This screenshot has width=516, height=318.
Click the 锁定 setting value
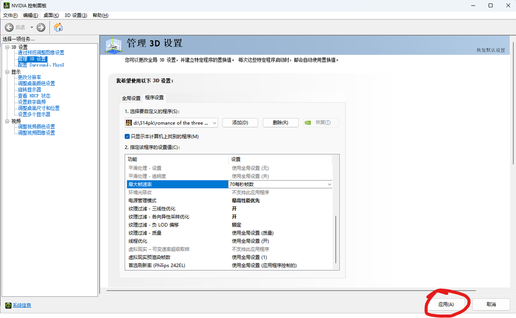coord(236,225)
